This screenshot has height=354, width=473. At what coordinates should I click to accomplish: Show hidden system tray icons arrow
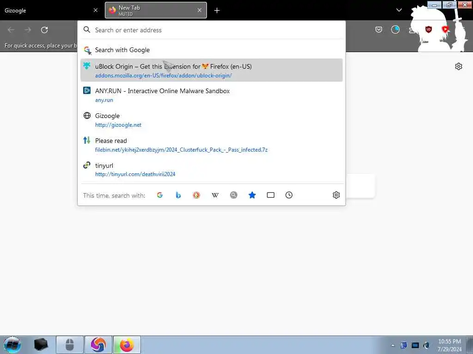(x=393, y=345)
